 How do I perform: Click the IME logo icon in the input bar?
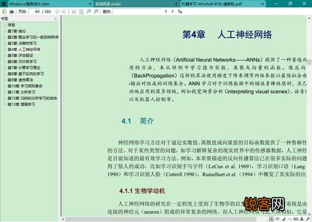tap(271, 219)
